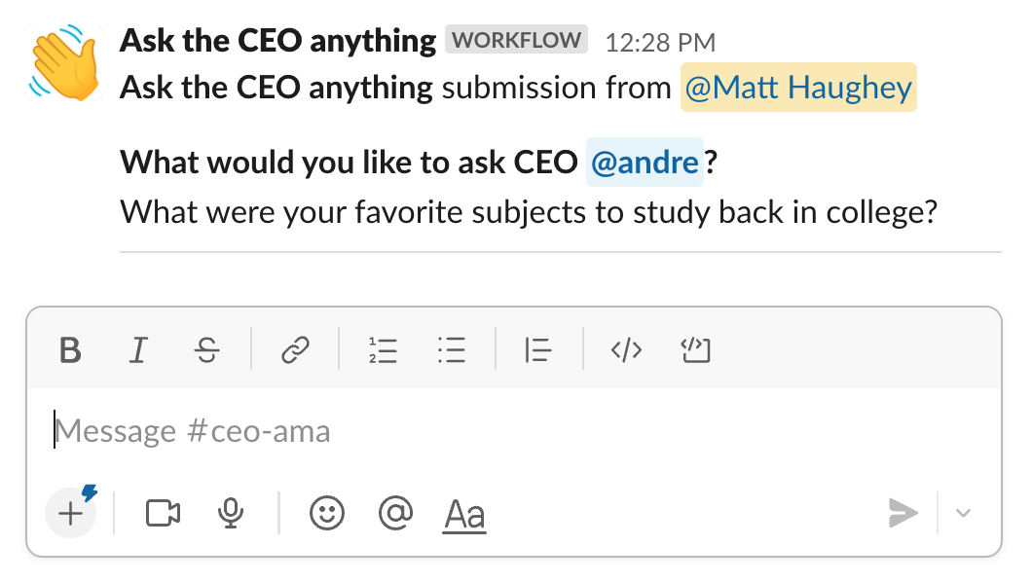Open the @Matt Haughey mention
Viewport: 1032px width, 582px height.
pyautogui.click(x=798, y=88)
